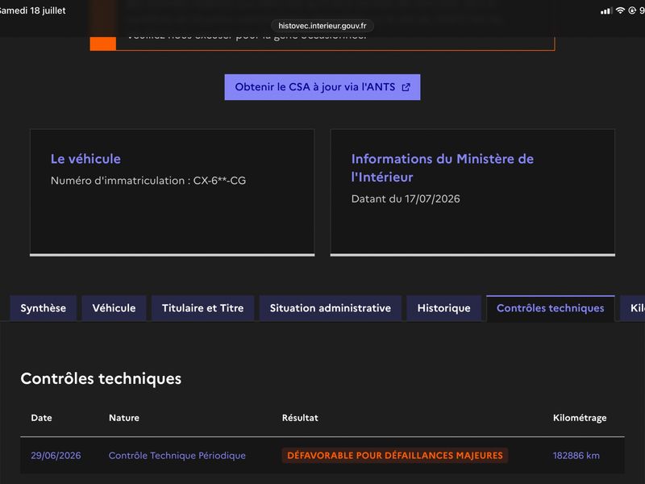Tap the Wi-Fi status icon
Viewport: 645px width, 484px height.
(x=620, y=10)
